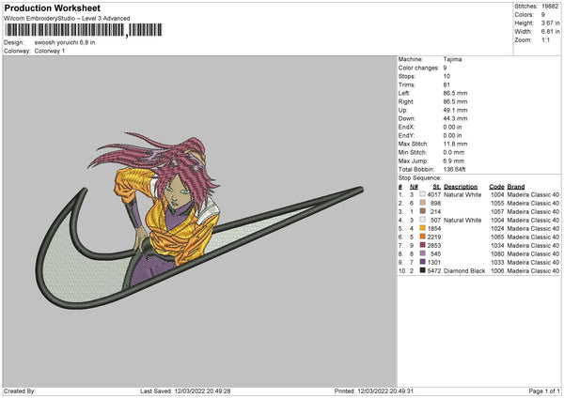The height and width of the screenshot is (398, 564).
Task: Click thread code '1024'
Action: coord(497,228)
